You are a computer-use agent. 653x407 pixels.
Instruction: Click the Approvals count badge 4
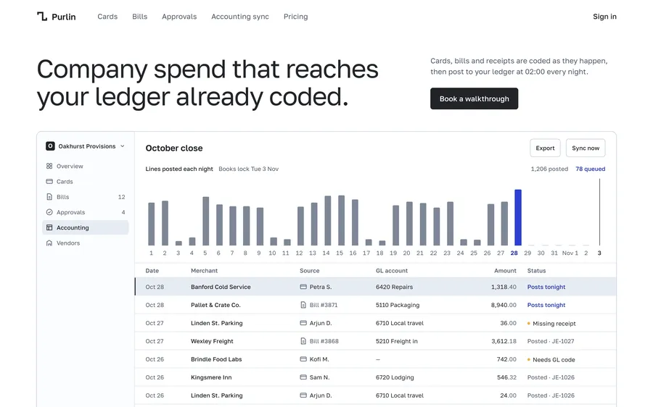point(123,212)
